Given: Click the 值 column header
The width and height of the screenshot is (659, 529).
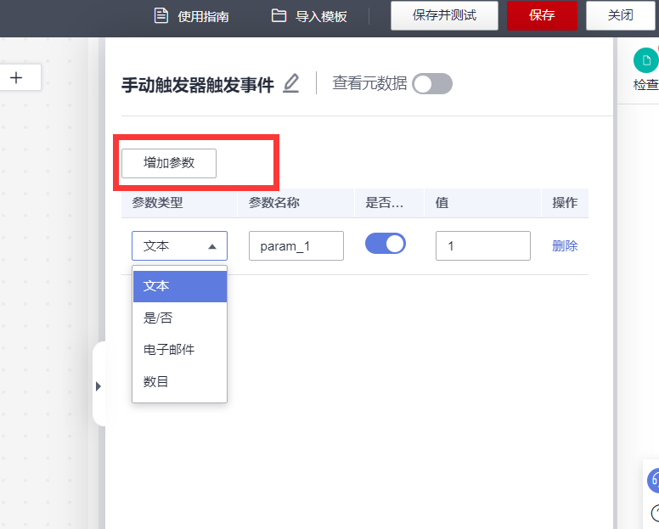Looking at the screenshot, I should point(483,203).
